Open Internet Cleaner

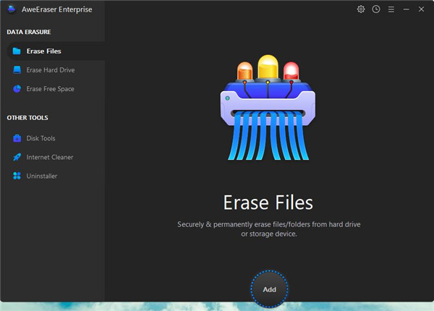point(56,157)
